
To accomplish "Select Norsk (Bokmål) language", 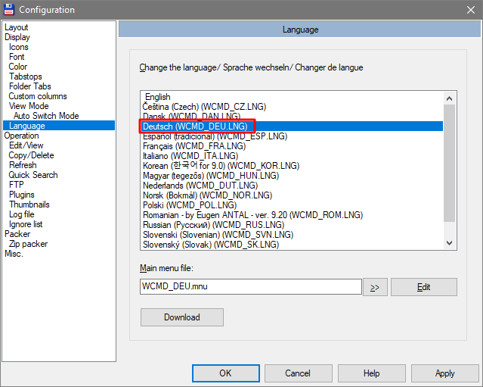I will point(292,195).
